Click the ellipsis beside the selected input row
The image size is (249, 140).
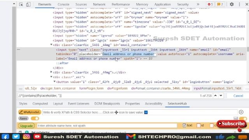click(19, 49)
